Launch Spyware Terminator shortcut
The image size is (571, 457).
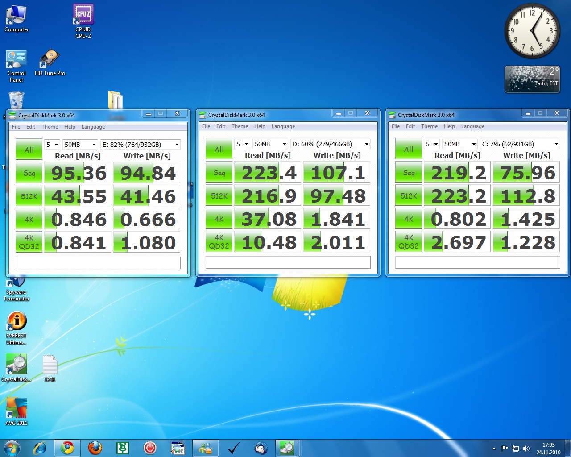17,289
